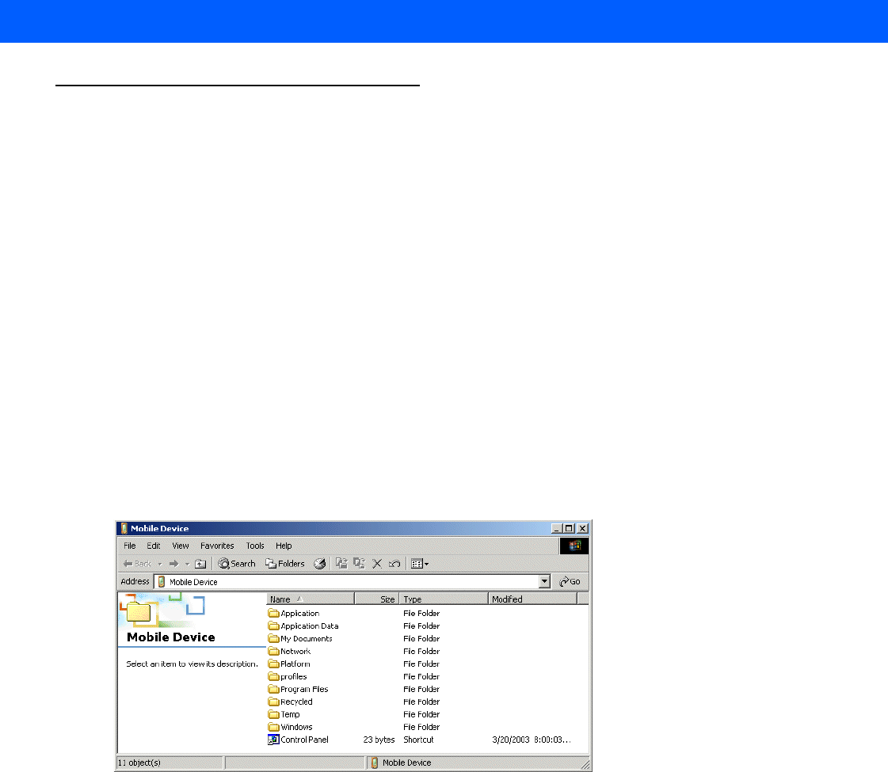Screen dimensions: 888x772
Task: Close the Mobile Device window
Action: pyautogui.click(x=582, y=529)
